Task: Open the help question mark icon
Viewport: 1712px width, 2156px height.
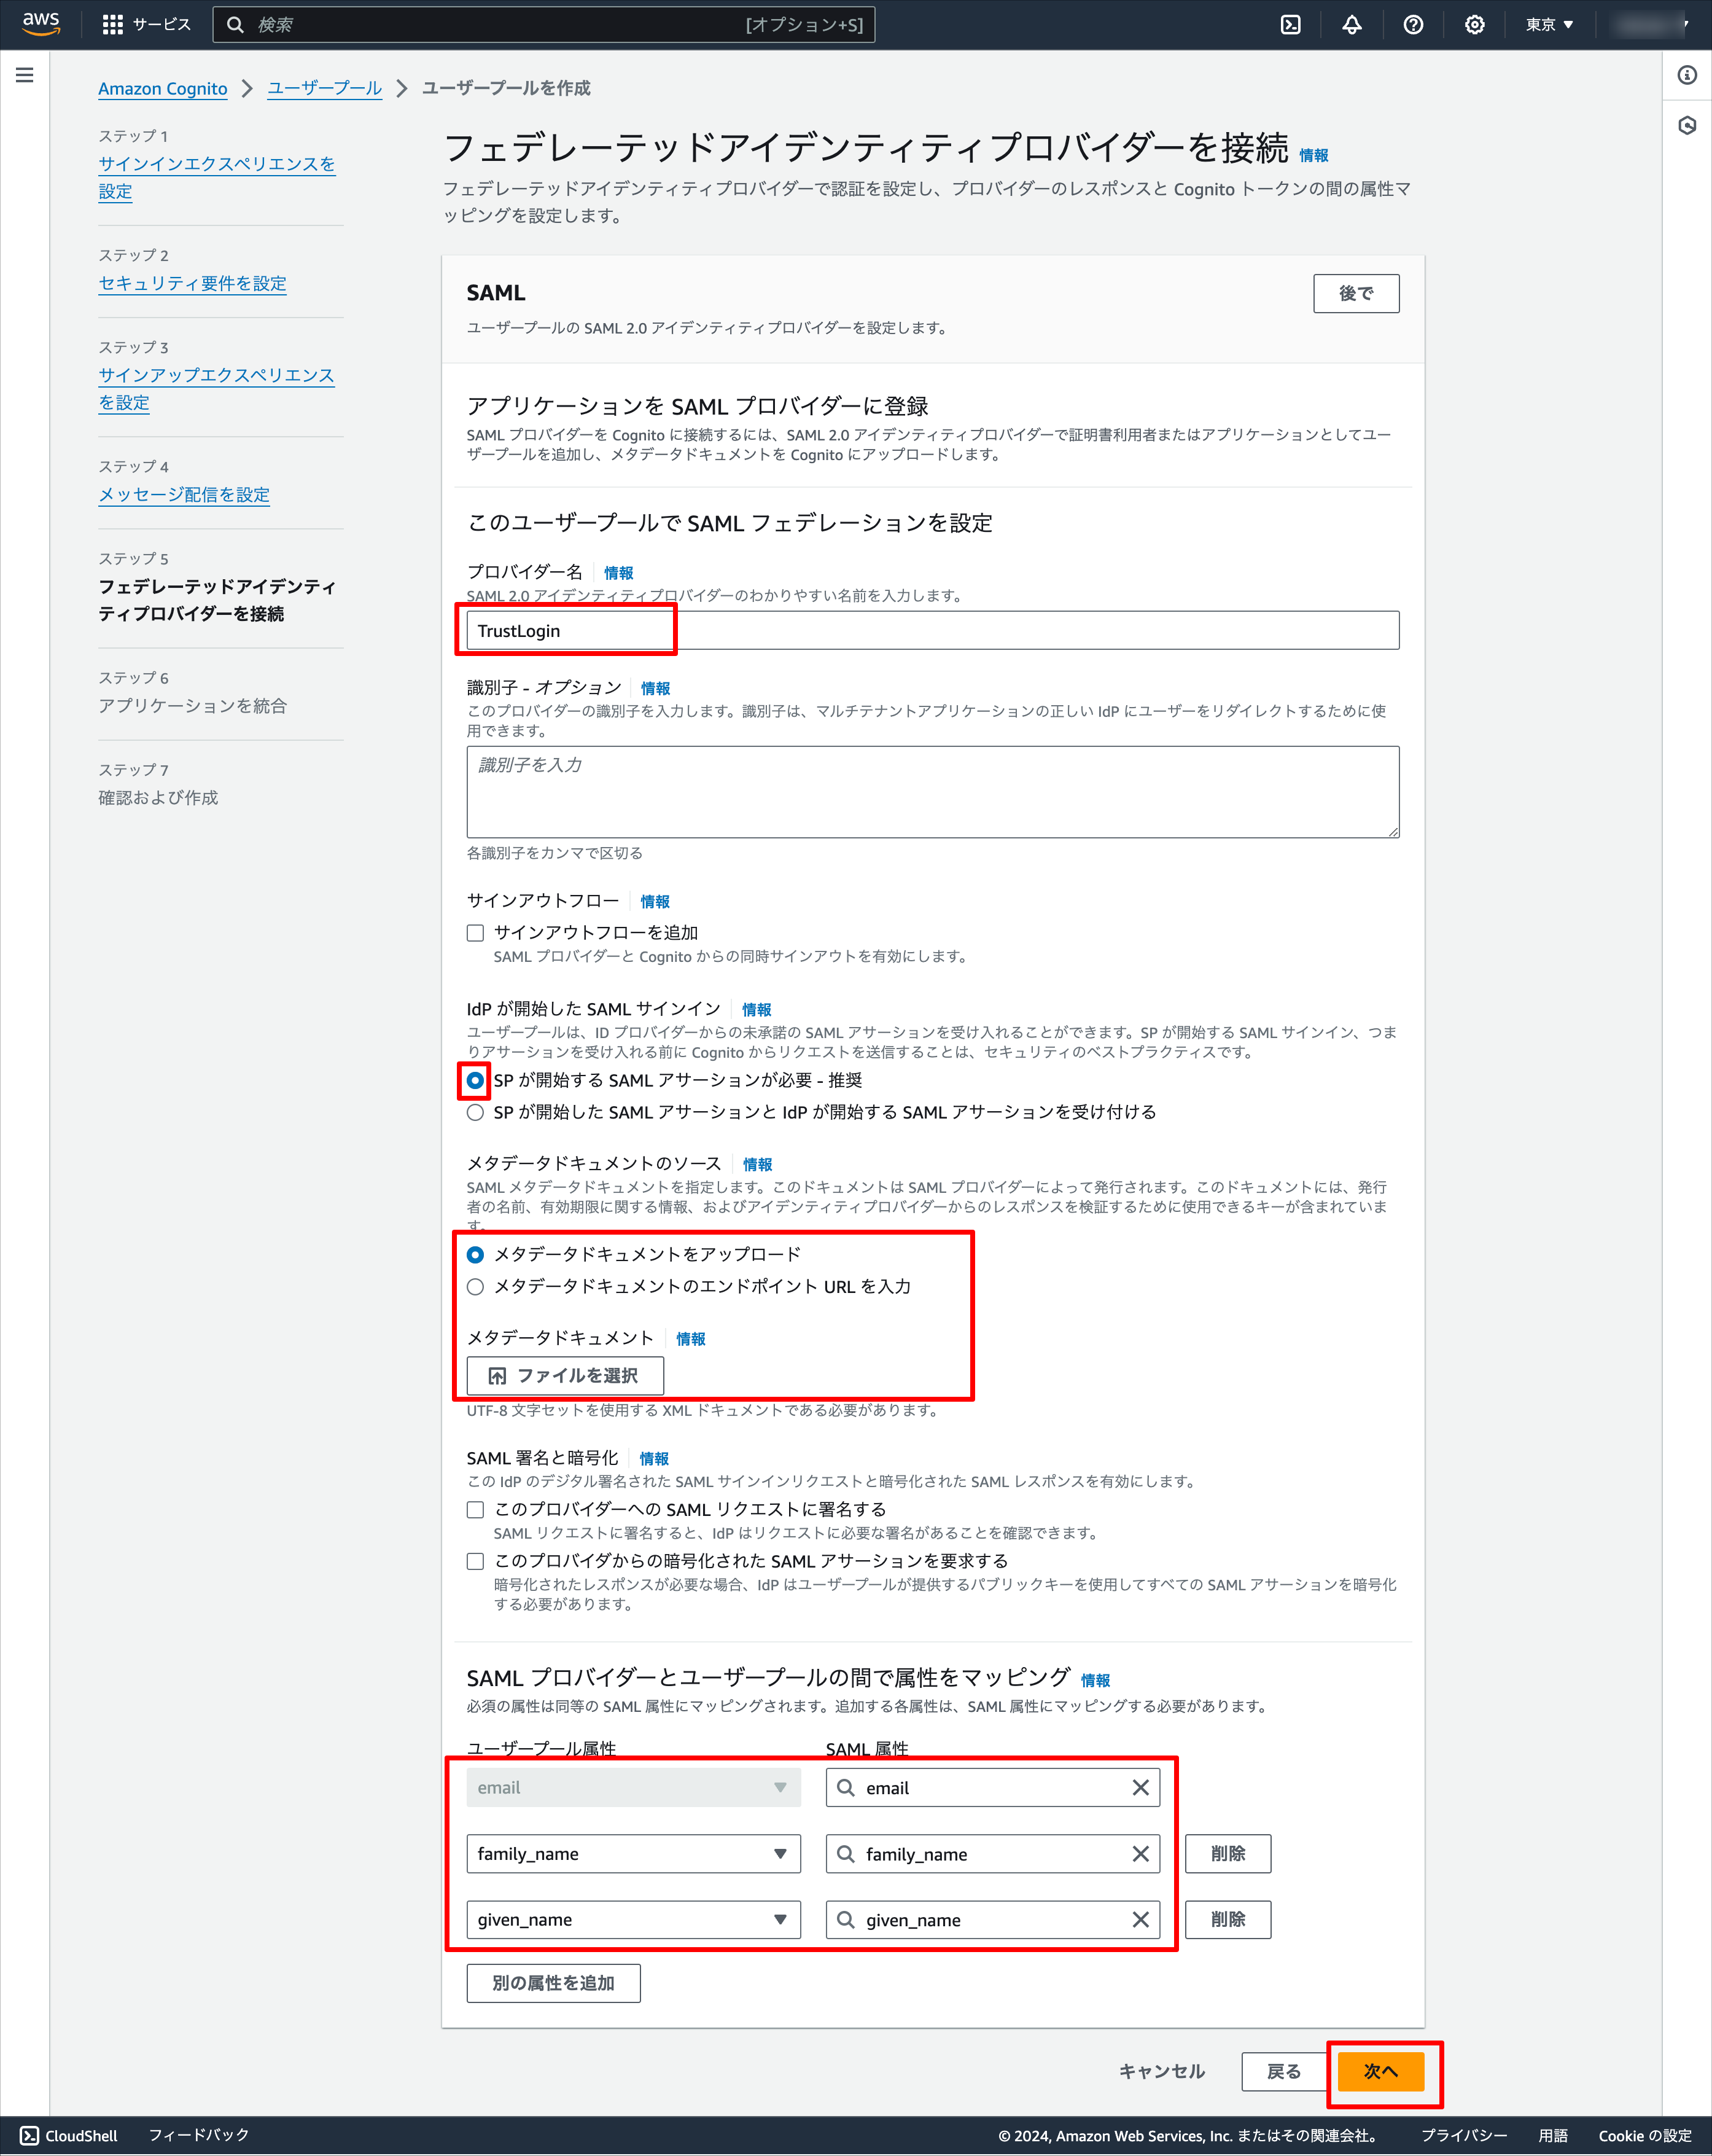Action: tap(1413, 24)
